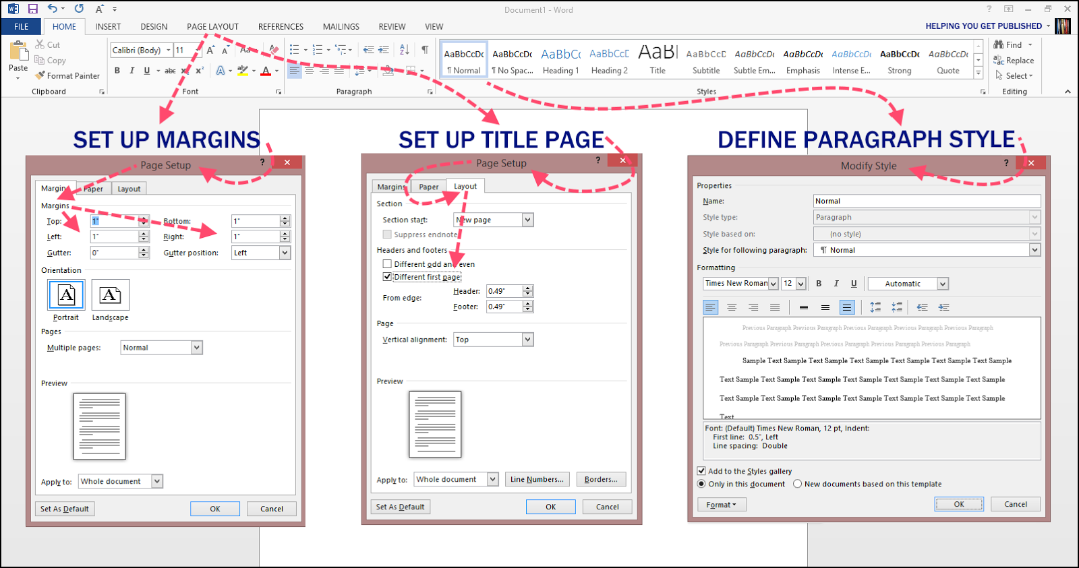Click Set As Default in margins dialog

65,509
